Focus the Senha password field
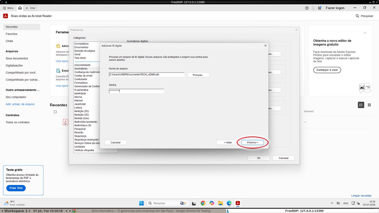Viewport: 379px width, 213px height. pyautogui.click(x=136, y=91)
